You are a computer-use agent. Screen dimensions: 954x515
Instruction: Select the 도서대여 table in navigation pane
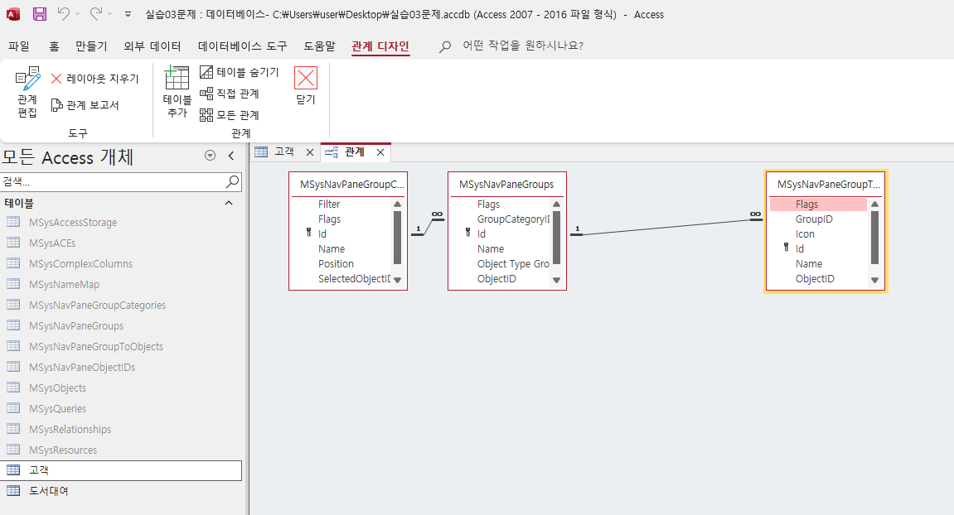pos(49,491)
